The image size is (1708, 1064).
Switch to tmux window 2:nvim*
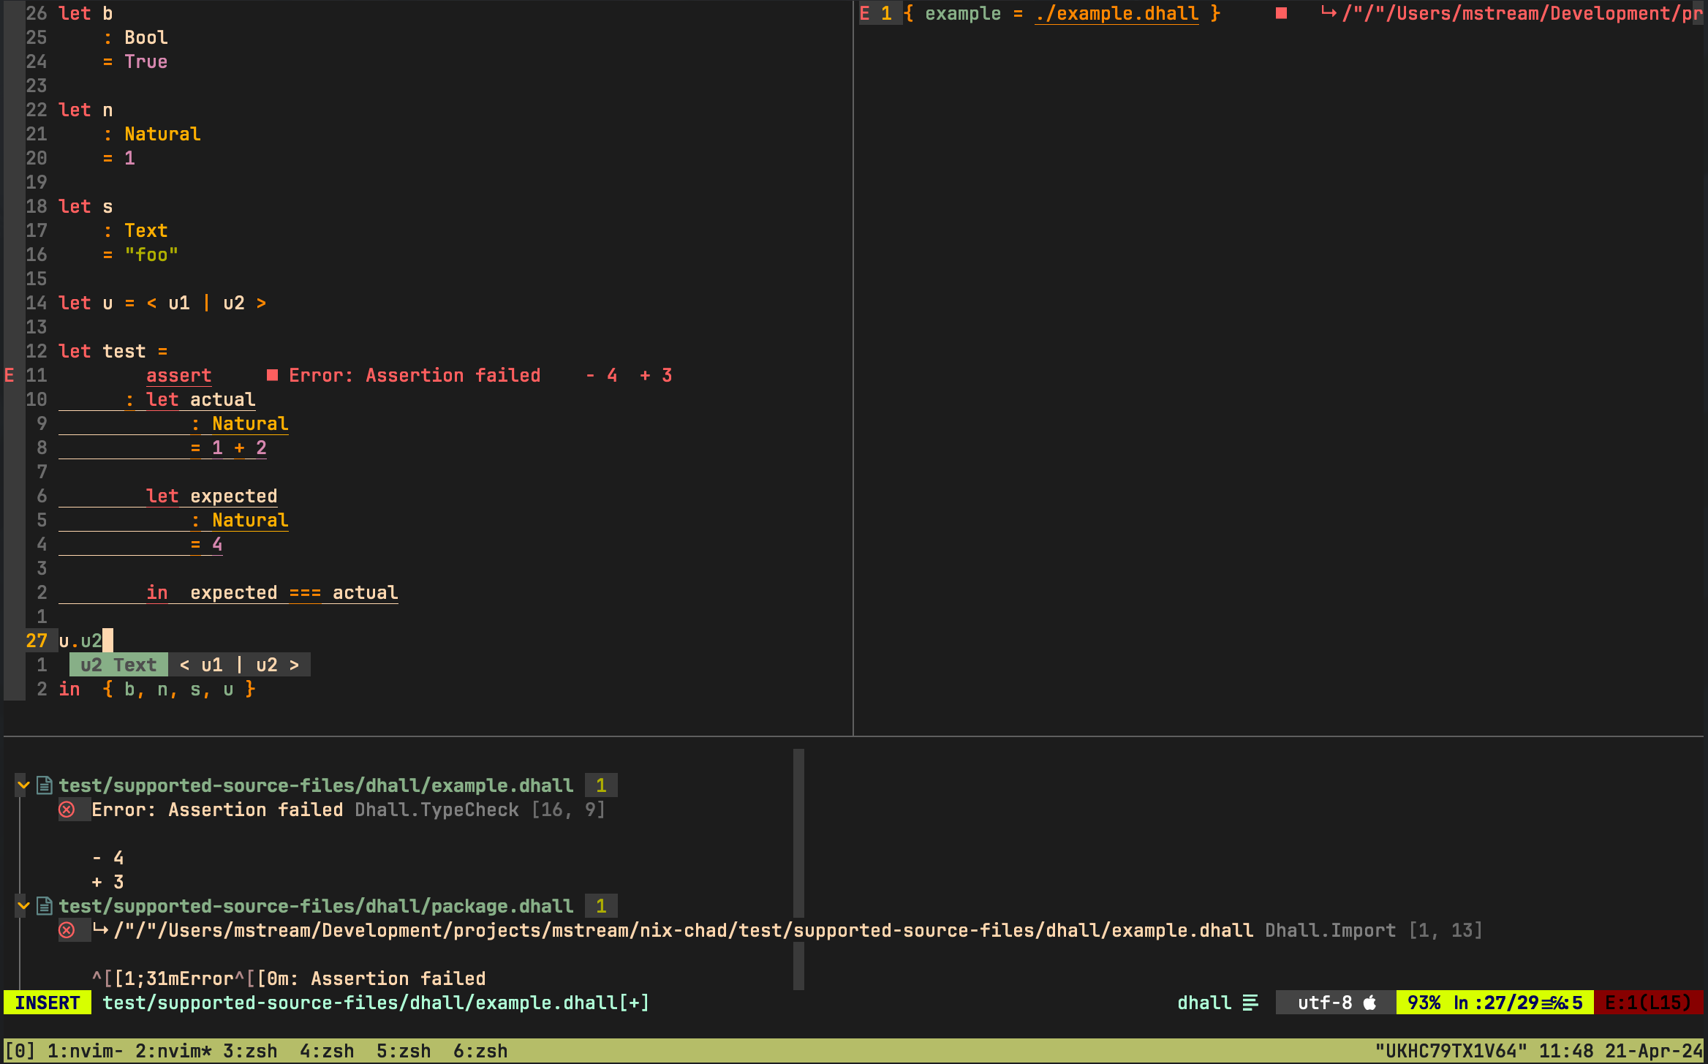tap(173, 1051)
